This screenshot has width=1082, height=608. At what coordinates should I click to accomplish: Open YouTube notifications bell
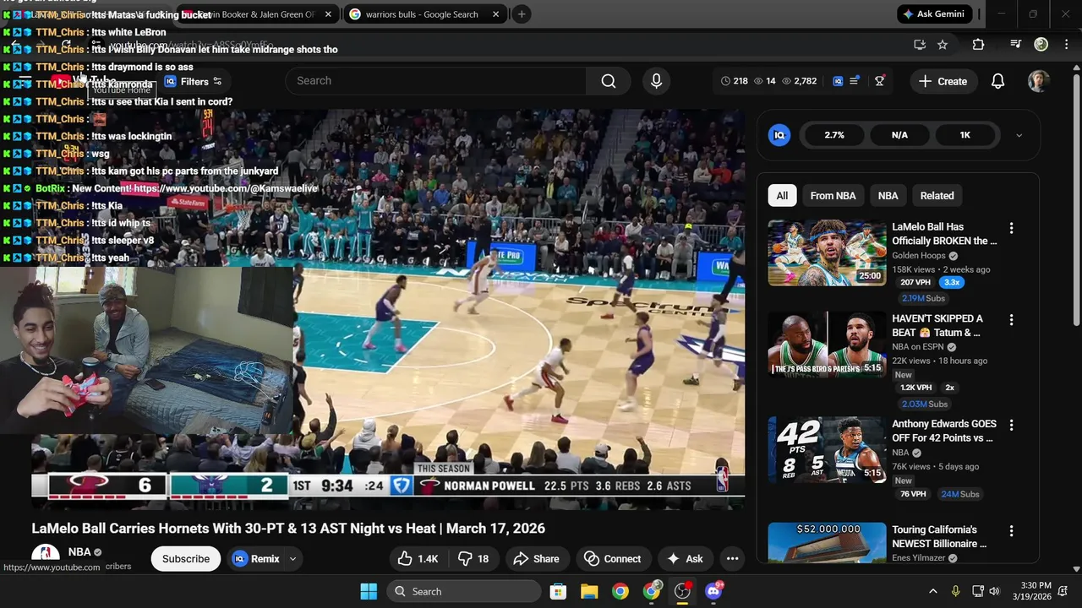click(997, 81)
